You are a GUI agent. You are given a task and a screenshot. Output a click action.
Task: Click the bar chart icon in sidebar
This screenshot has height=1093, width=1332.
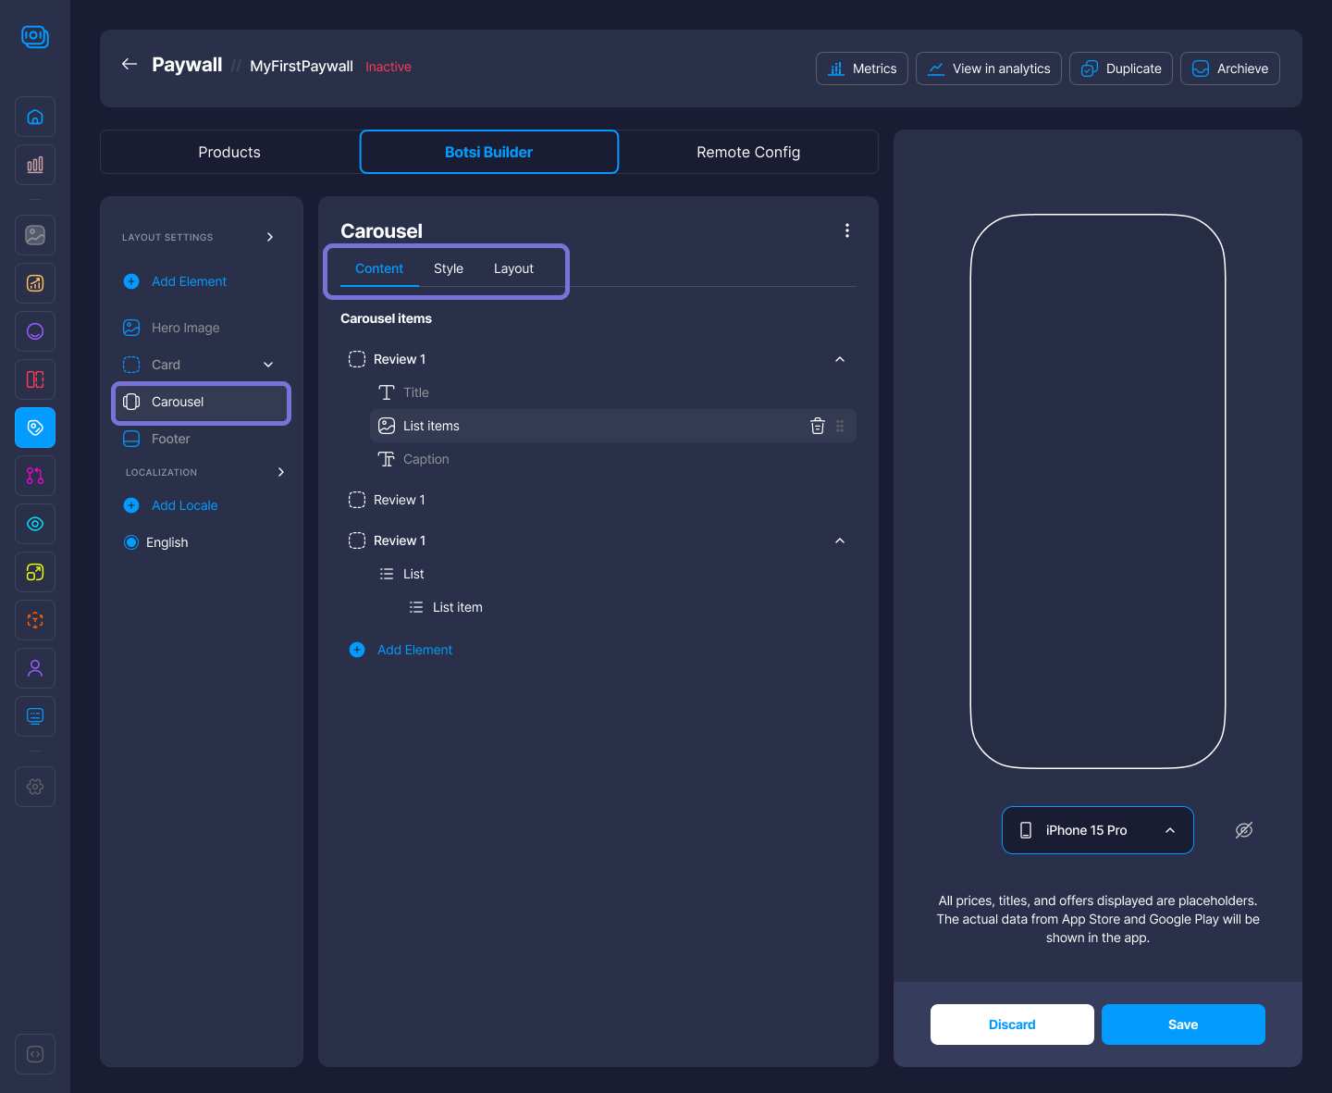tap(35, 165)
